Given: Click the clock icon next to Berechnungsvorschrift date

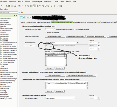Looking at the screenshot, I should [x=99, y=98].
